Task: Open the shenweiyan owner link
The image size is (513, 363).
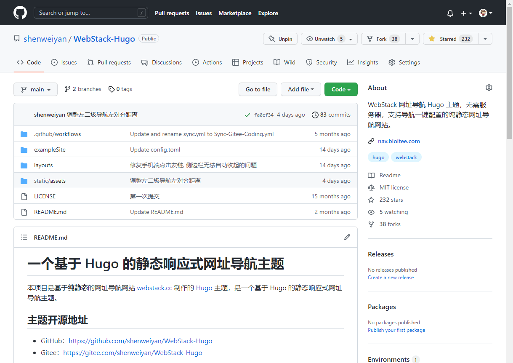Action: pyautogui.click(x=45, y=39)
